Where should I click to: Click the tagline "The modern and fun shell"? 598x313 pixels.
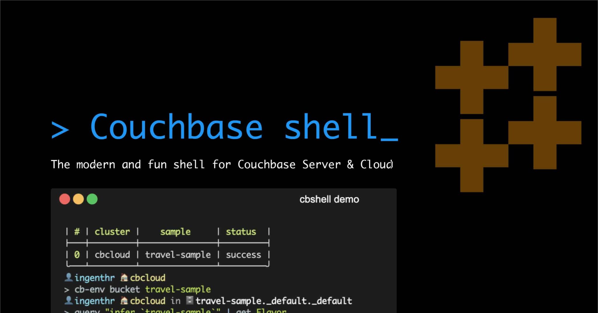[x=128, y=164]
